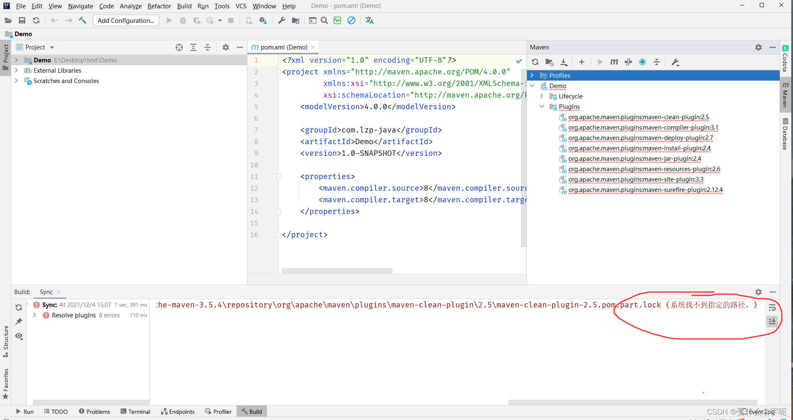Toggle Soft-Wrap in Build output

772,307
